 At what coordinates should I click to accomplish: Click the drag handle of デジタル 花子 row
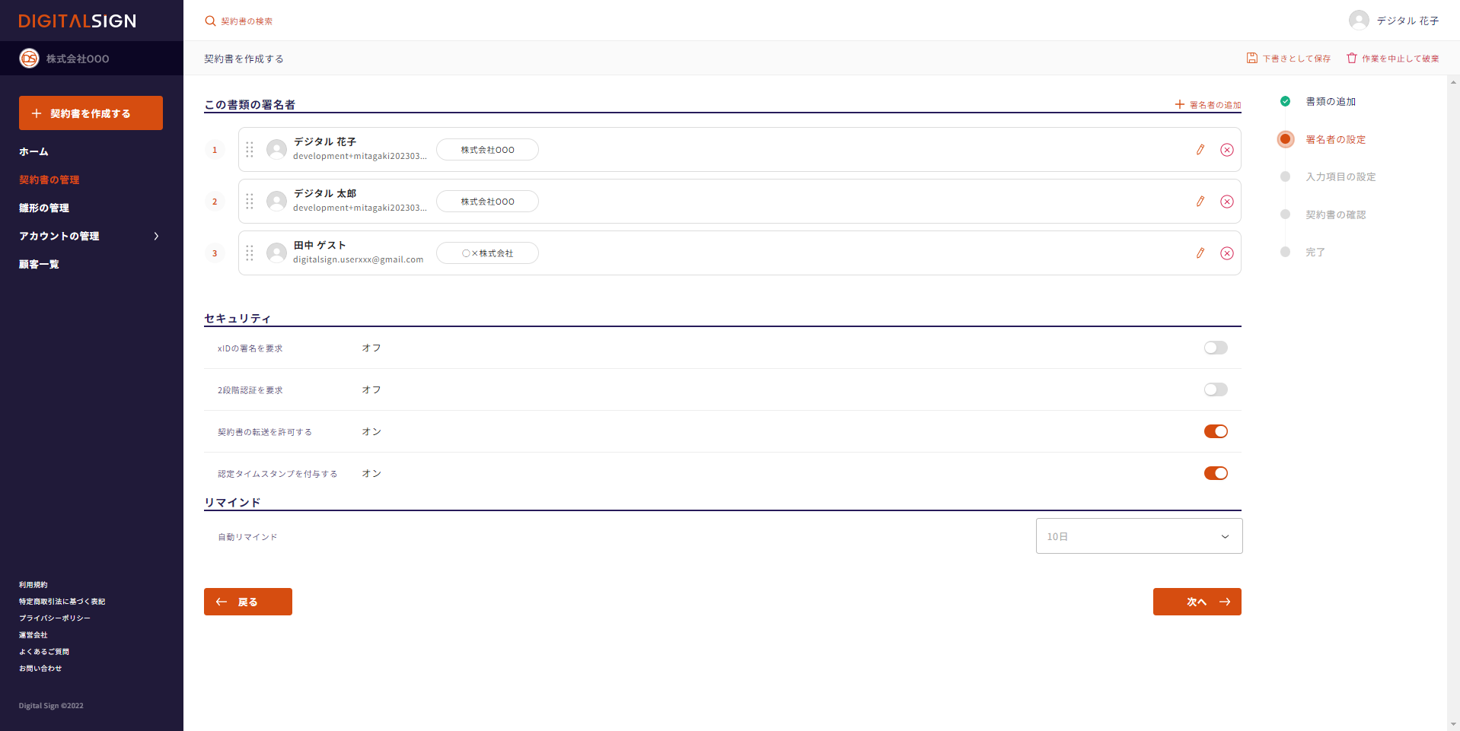[250, 150]
